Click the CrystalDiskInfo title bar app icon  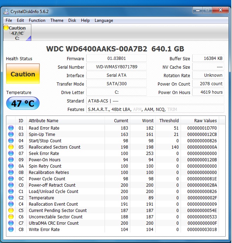pyautogui.click(x=6, y=11)
